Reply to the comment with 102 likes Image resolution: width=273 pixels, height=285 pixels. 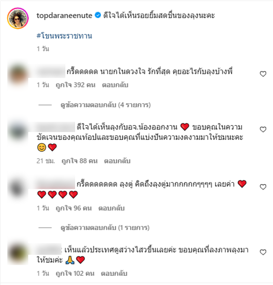(114, 273)
